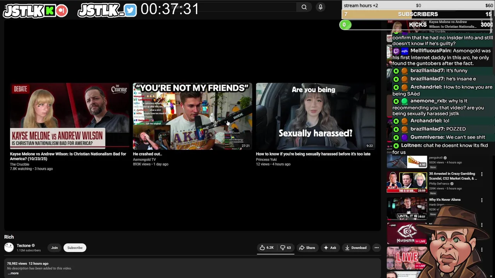Open options menu for Philip DeFranco video
This screenshot has width=495, height=278.
[x=482, y=175]
